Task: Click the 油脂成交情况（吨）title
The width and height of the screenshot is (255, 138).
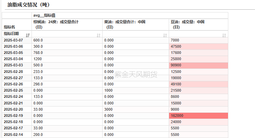Action: tap(28, 5)
